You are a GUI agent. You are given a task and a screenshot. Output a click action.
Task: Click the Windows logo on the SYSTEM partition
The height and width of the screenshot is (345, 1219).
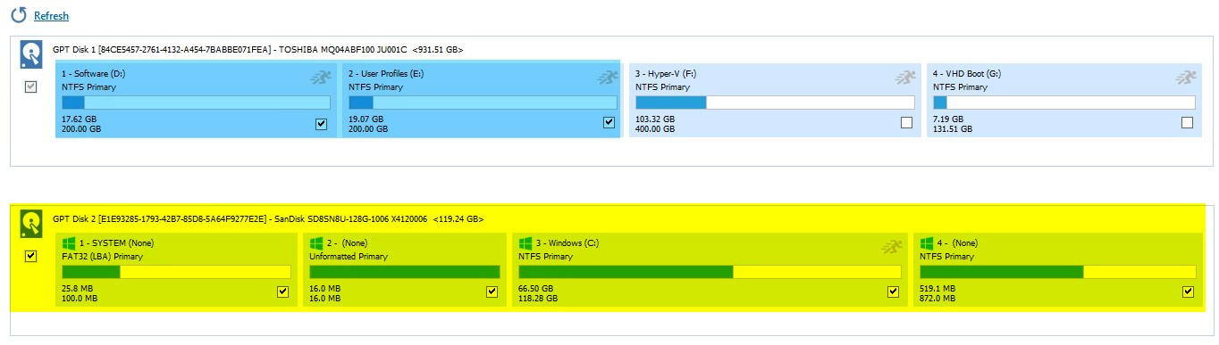[69, 242]
